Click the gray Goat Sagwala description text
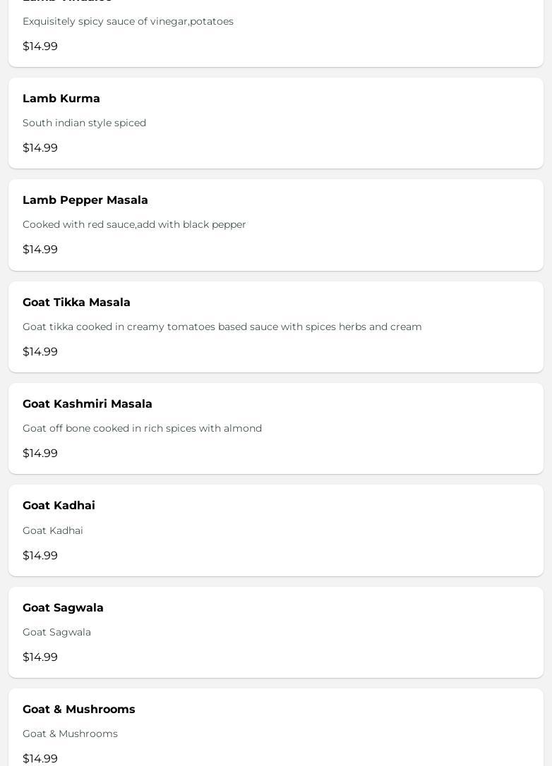Screen dimensions: 552x766 [x=56, y=633]
